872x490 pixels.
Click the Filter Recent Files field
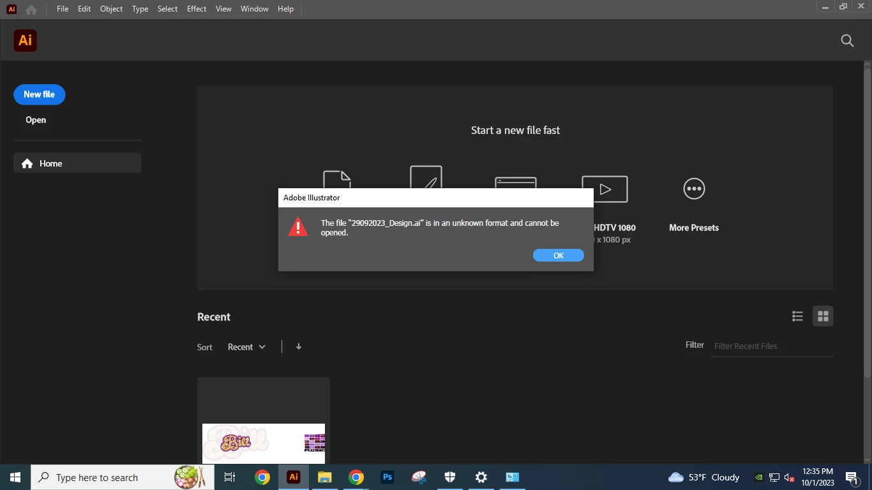click(x=772, y=346)
